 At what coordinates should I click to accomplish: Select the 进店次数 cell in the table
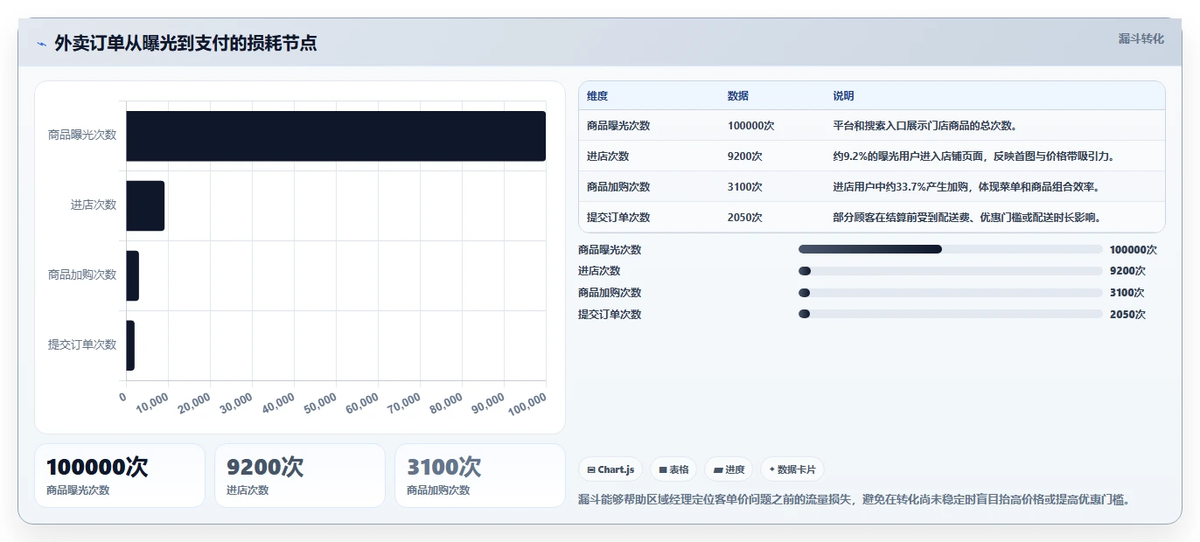click(x=608, y=156)
